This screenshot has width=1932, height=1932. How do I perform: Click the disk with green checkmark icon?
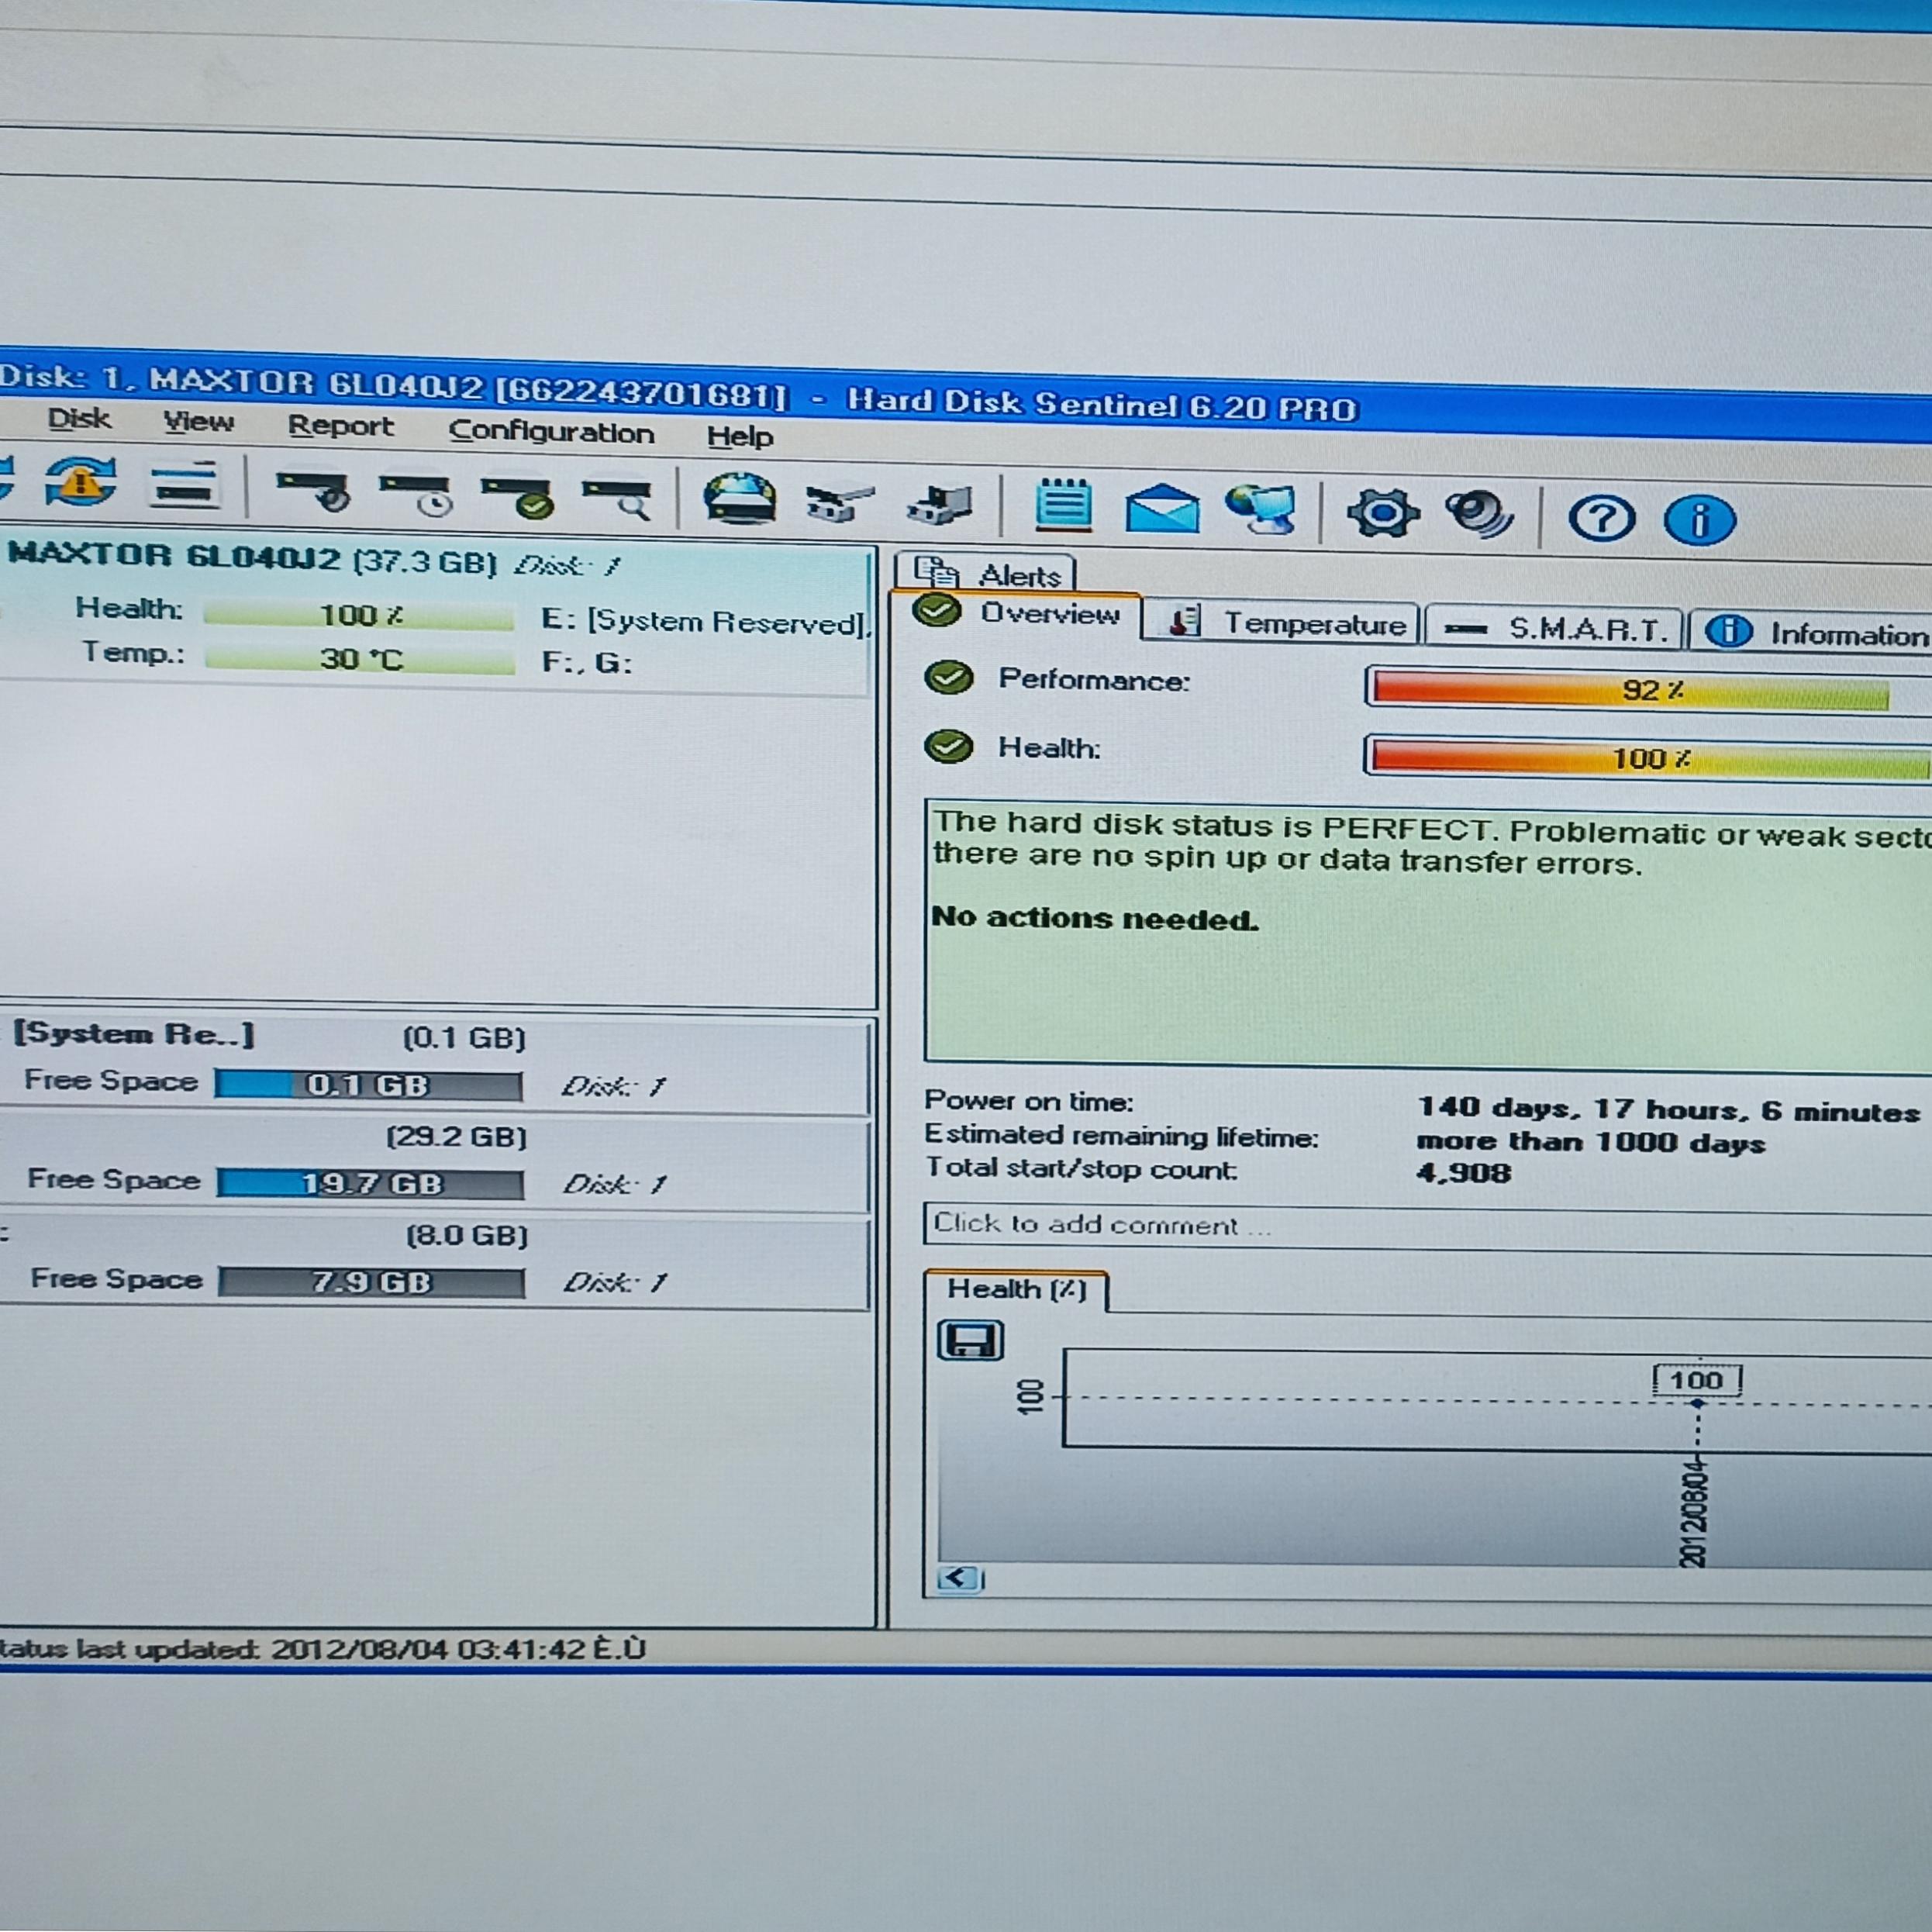(518, 496)
